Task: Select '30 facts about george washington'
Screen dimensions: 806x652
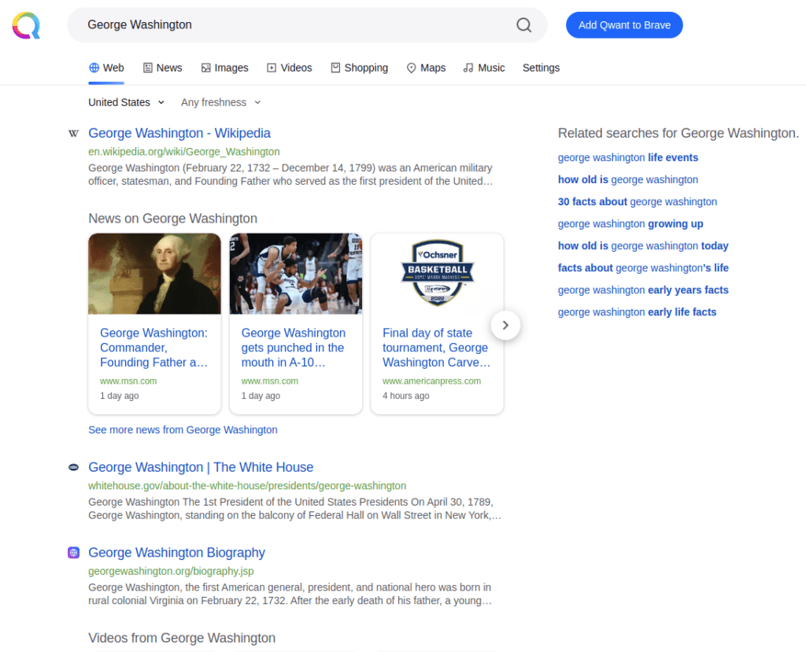Action: [x=638, y=202]
